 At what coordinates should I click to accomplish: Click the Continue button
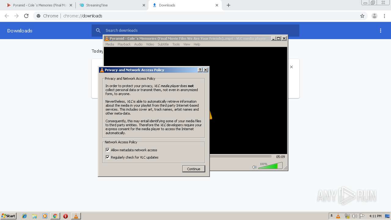click(x=194, y=169)
